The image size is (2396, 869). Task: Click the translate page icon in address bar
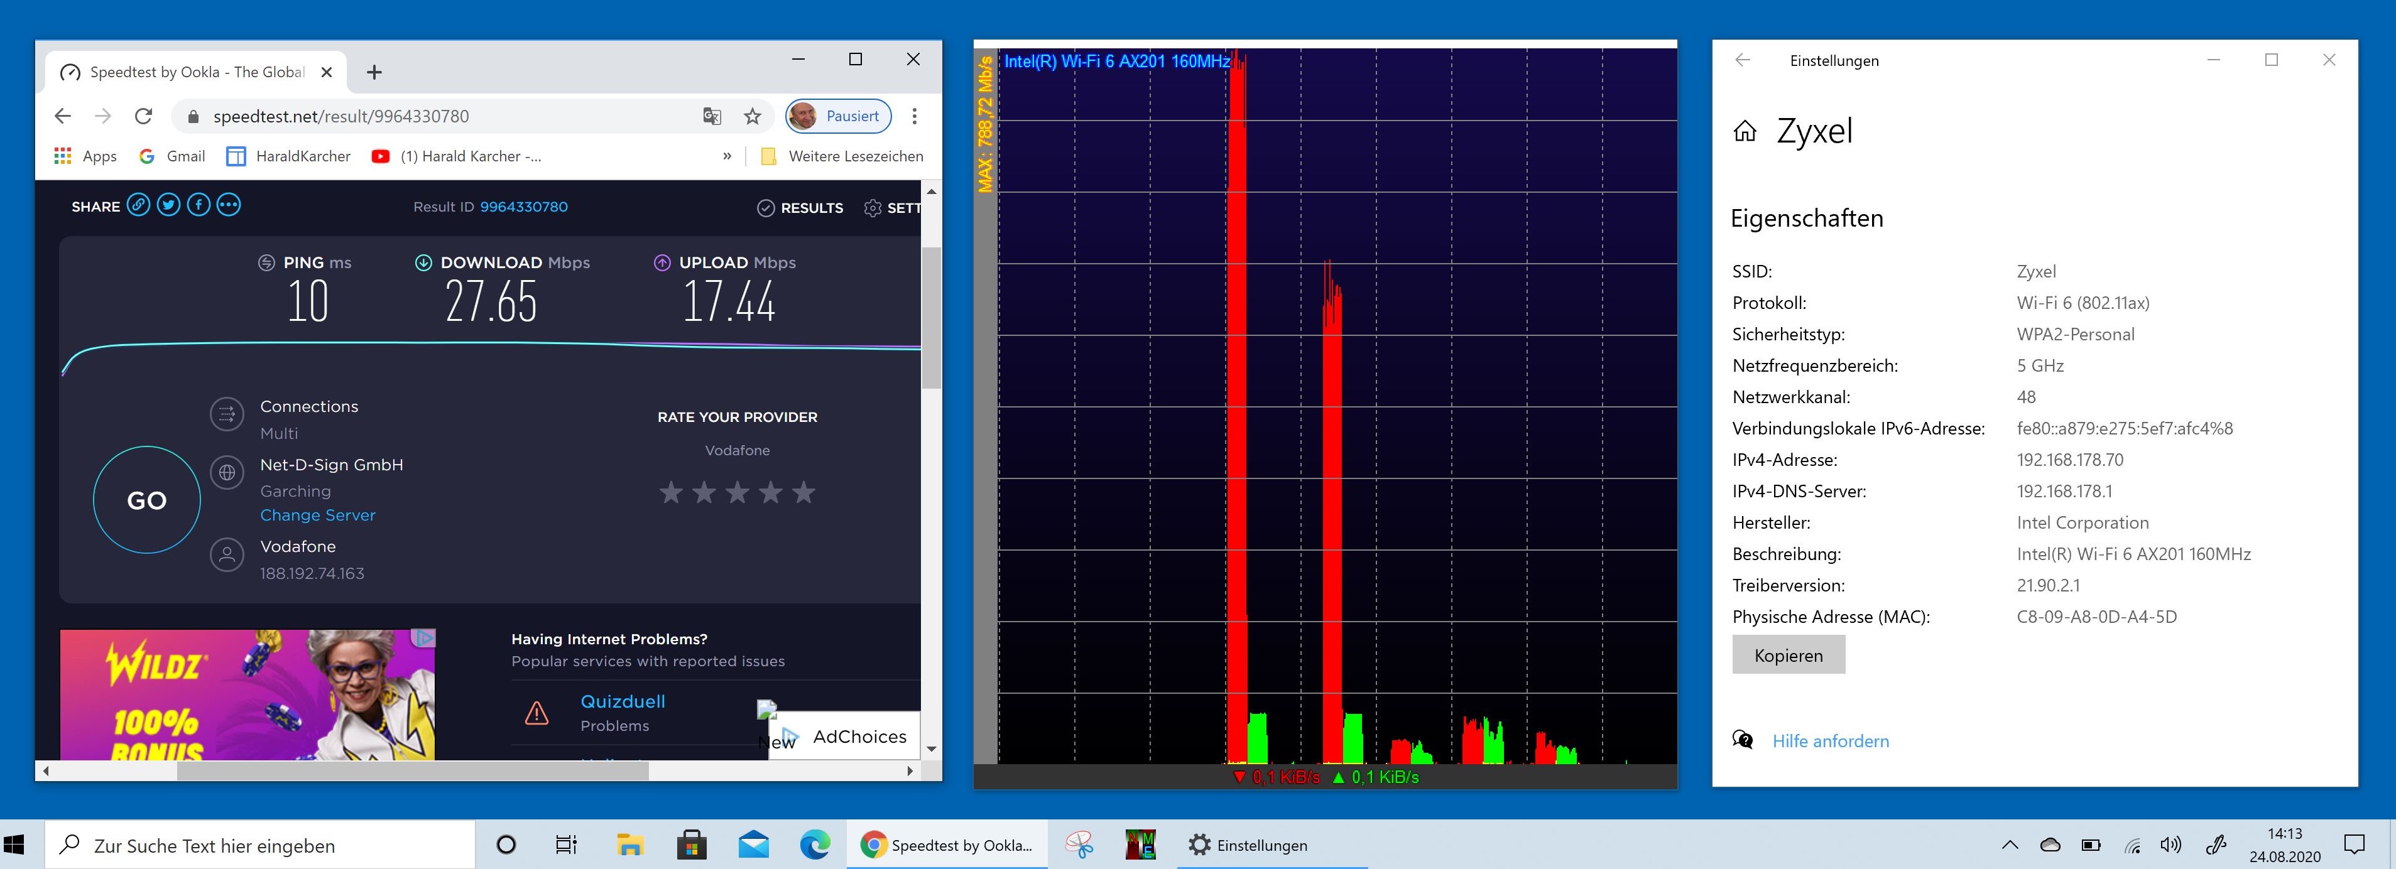(712, 116)
